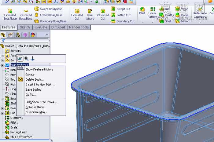Open the Render Tools tab
The image size is (214, 142).
tap(79, 27)
